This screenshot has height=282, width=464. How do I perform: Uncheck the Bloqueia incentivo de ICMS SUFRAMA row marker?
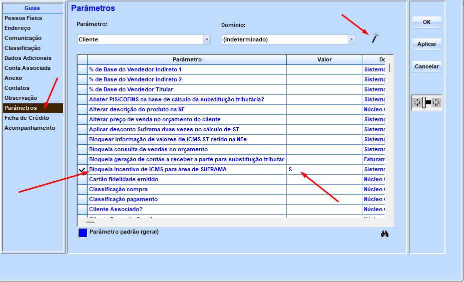pyautogui.click(x=82, y=169)
